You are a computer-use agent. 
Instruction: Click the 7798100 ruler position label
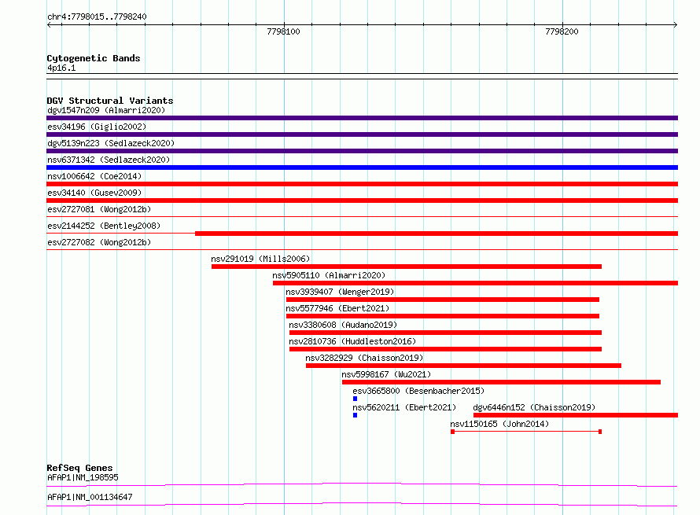(283, 31)
